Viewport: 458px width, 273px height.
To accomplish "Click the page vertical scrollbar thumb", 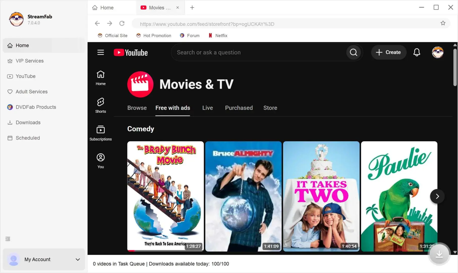I will click(x=455, y=67).
